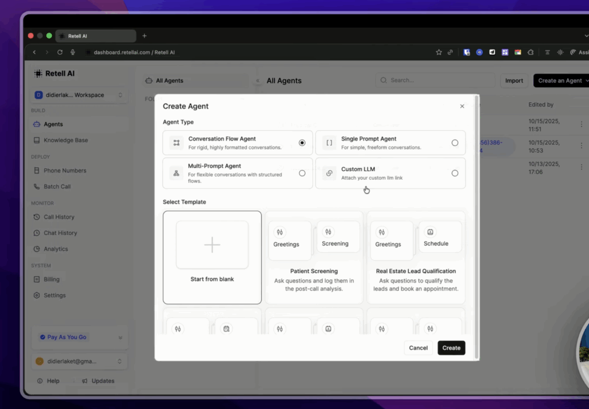Click the Phone Numbers sidebar icon
Viewport: 589px width, 409px height.
(x=36, y=170)
